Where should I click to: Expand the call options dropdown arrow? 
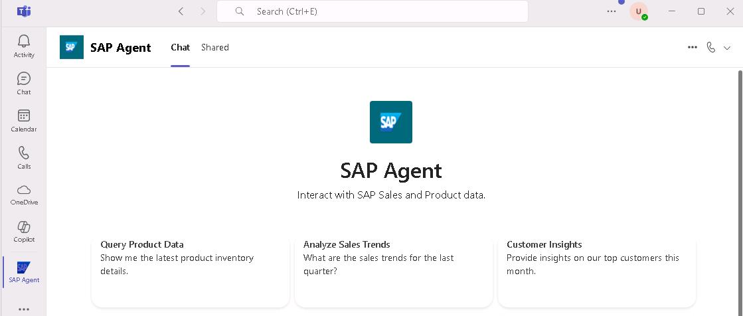coord(727,48)
